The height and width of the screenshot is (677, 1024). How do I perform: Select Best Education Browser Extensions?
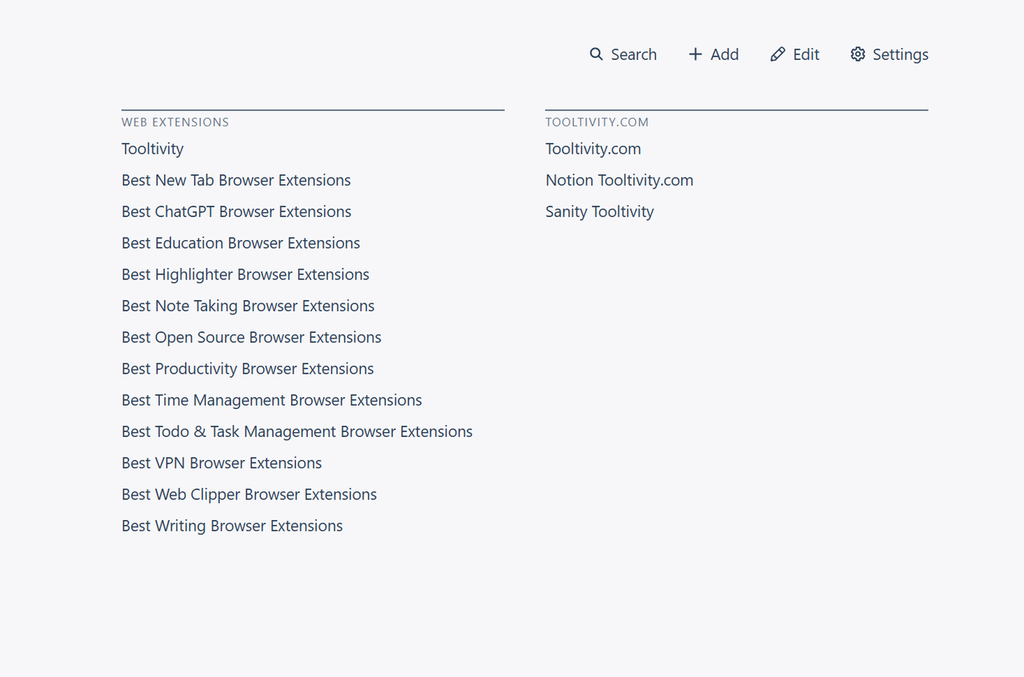click(241, 242)
